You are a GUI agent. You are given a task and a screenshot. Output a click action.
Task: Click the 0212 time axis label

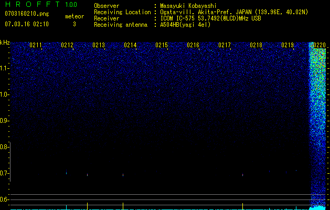67,45
